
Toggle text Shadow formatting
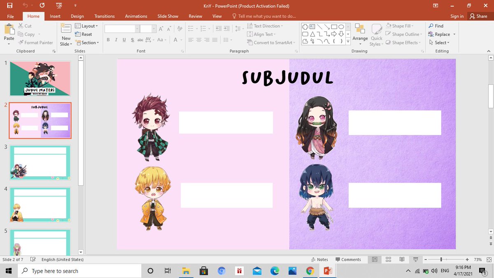pyautogui.click(x=132, y=40)
